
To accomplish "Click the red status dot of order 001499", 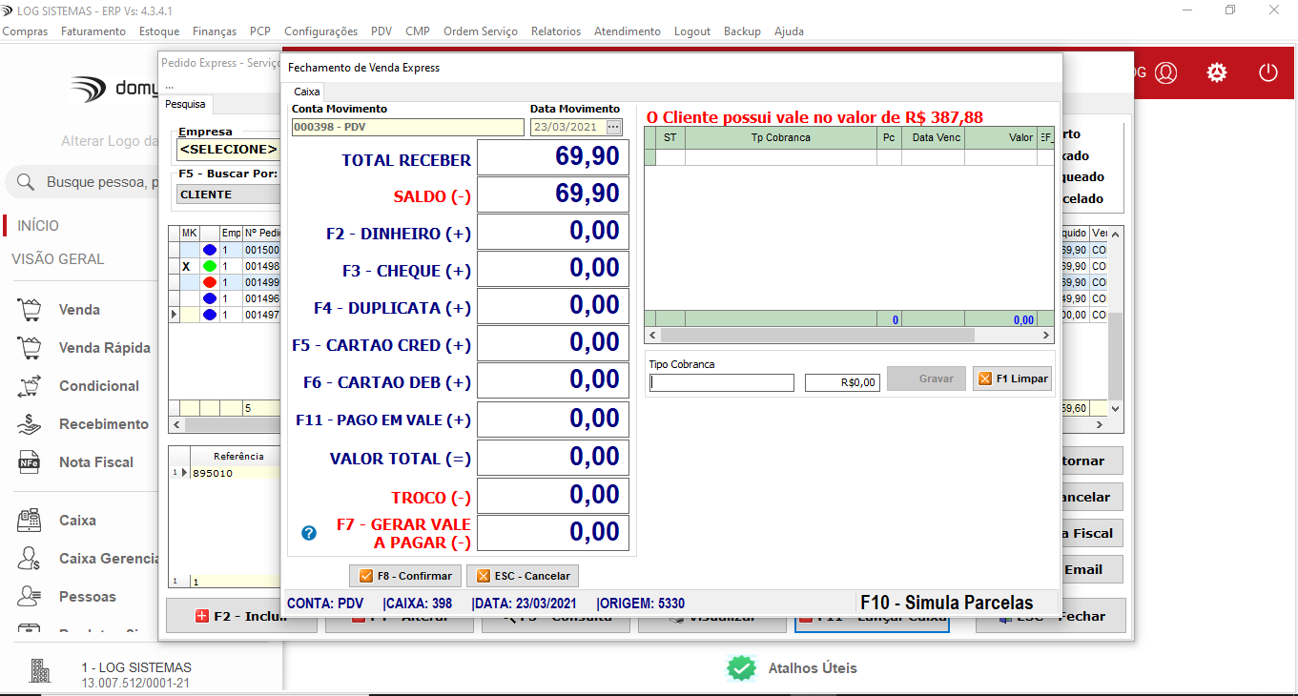I will 210,282.
